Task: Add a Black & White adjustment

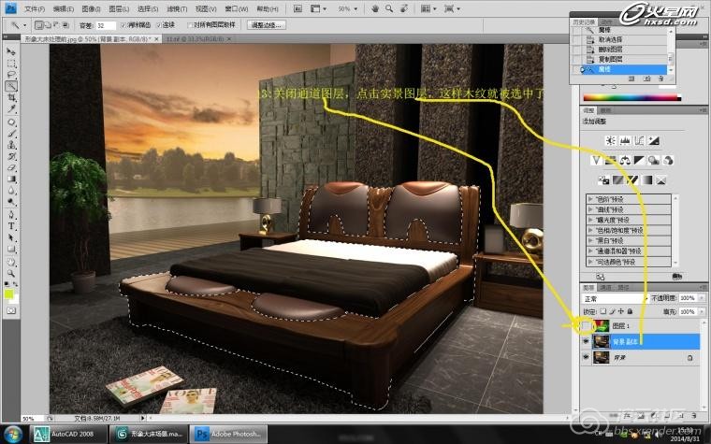Action: pyautogui.click(x=639, y=160)
